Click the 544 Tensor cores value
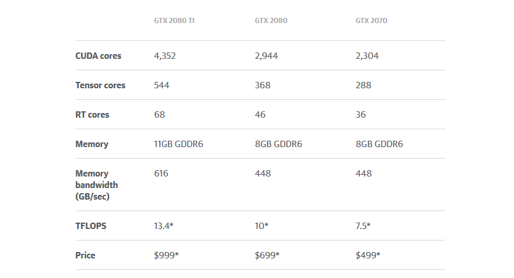 click(162, 85)
